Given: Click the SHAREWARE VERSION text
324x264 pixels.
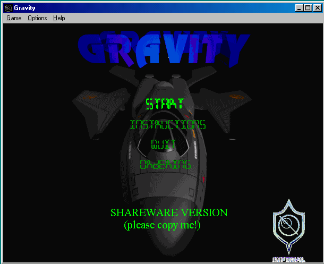Looking at the screenshot, I should tap(169, 212).
